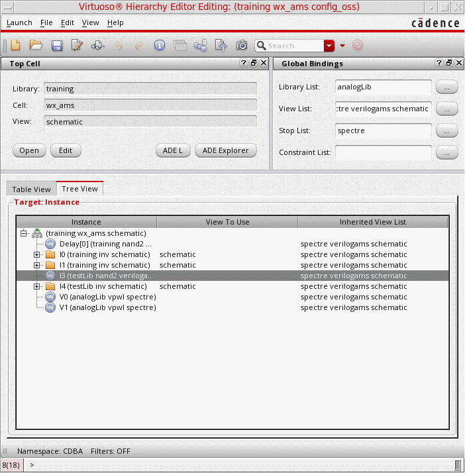Click the blue information icon
Image resolution: width=465 pixels, height=473 pixels.
159,46
